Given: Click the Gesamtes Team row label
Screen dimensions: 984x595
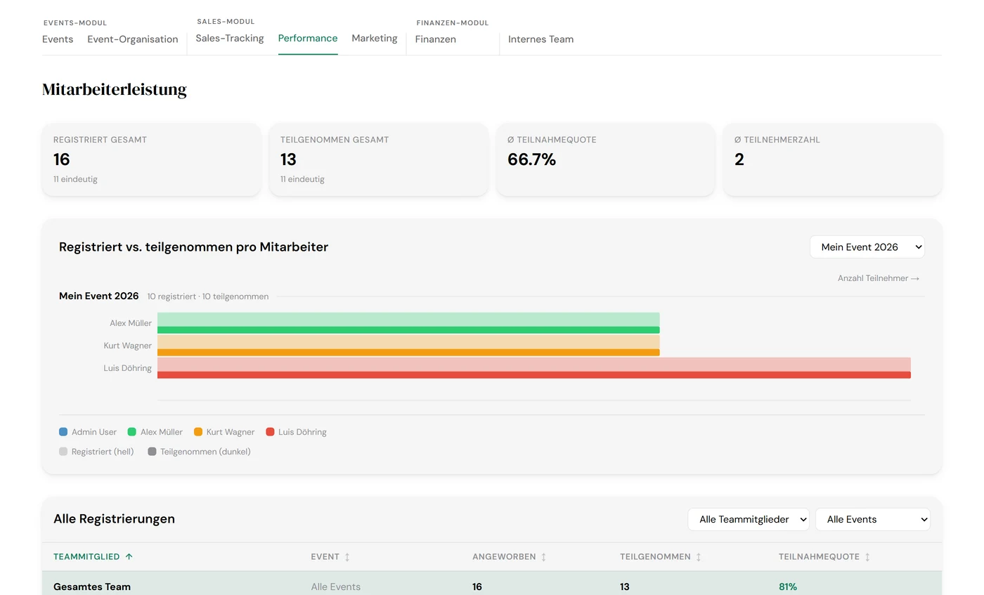Looking at the screenshot, I should point(92,587).
